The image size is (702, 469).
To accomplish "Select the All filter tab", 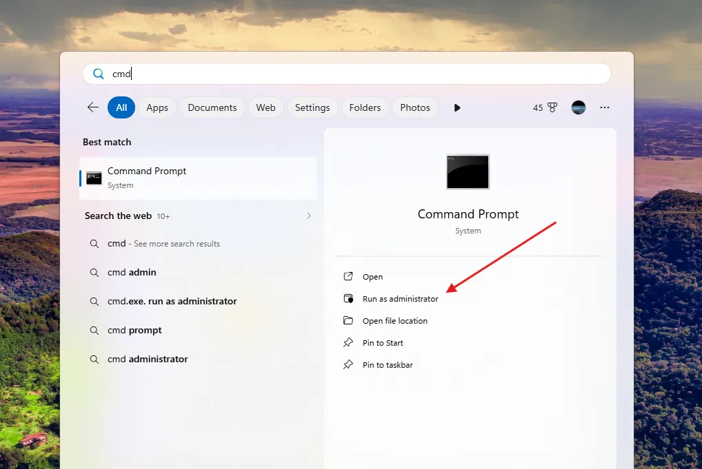I will coord(121,107).
